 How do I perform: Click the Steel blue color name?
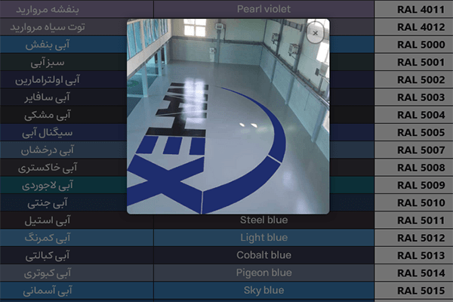pos(263,220)
